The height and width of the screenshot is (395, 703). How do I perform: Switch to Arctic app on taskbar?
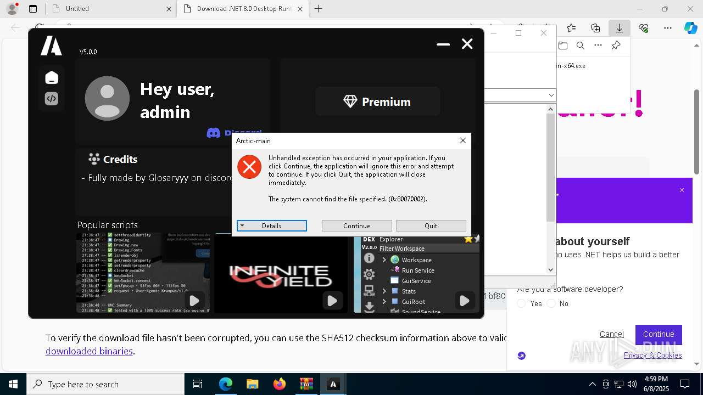pos(333,384)
